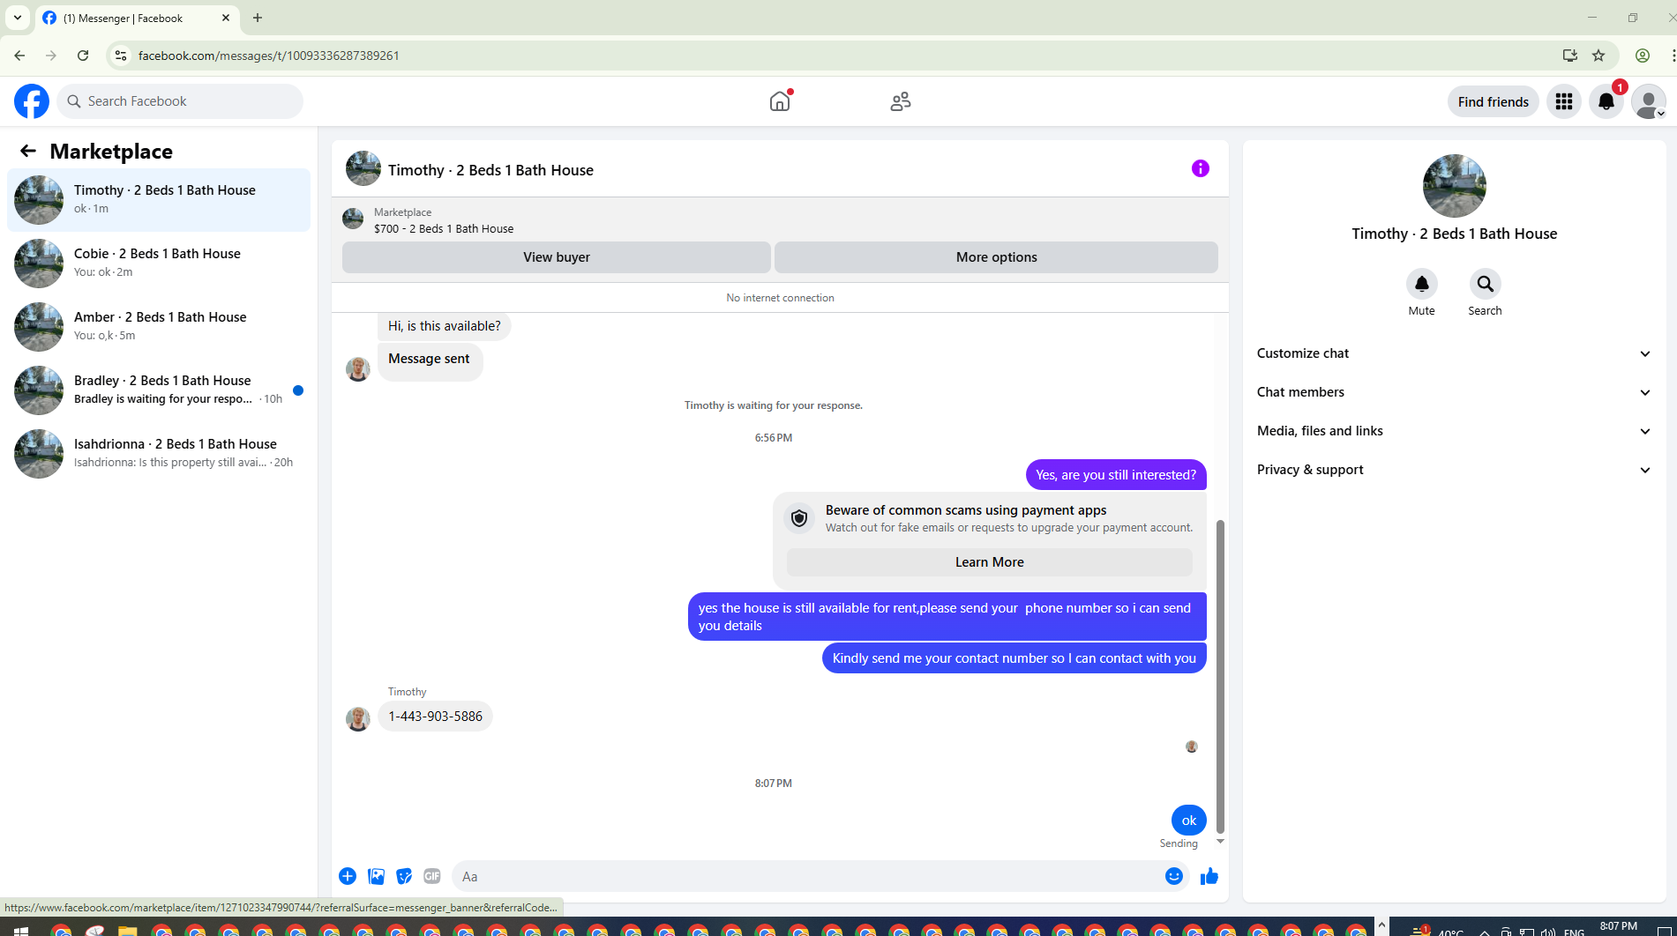Open the Friends icon in top navigation
The height and width of the screenshot is (936, 1677).
coord(901,101)
